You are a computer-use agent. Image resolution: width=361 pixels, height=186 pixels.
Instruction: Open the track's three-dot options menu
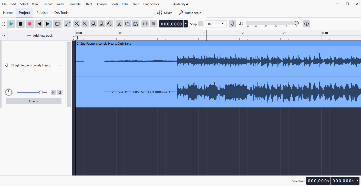click(x=59, y=65)
